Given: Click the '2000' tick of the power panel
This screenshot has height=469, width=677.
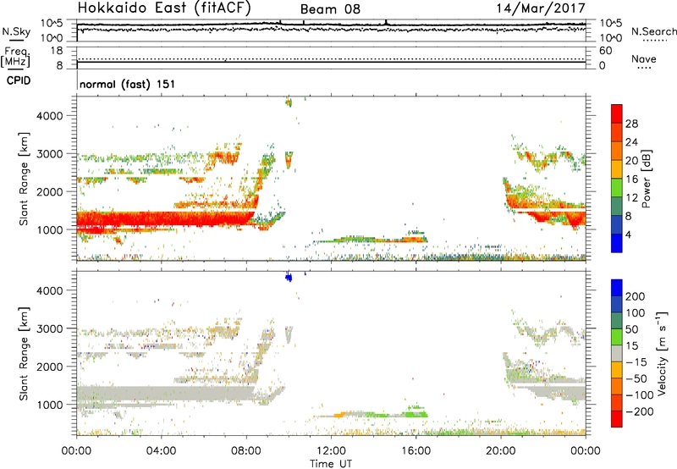Looking at the screenshot, I should pos(50,191).
